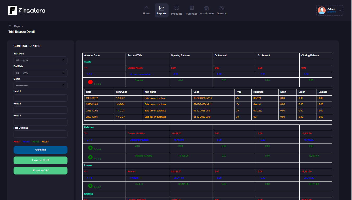Open the Hide Columns selection box

click(x=40, y=134)
